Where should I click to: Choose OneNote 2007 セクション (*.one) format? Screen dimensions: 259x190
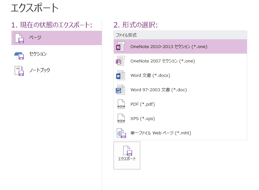coord(180,61)
